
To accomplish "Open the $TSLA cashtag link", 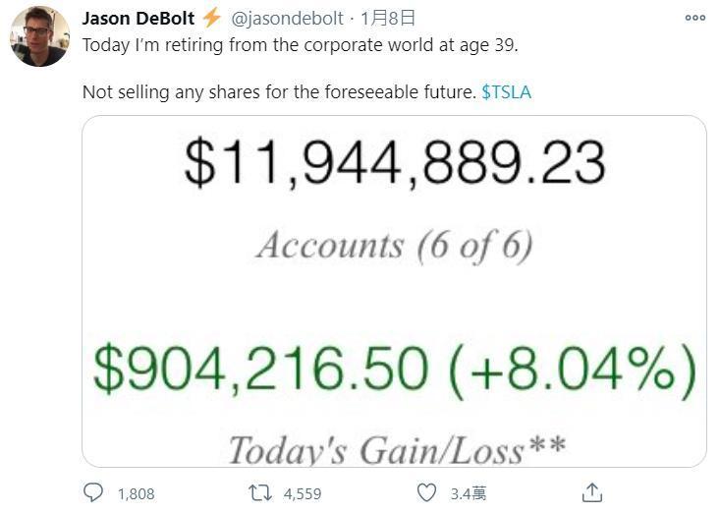I will 507,92.
